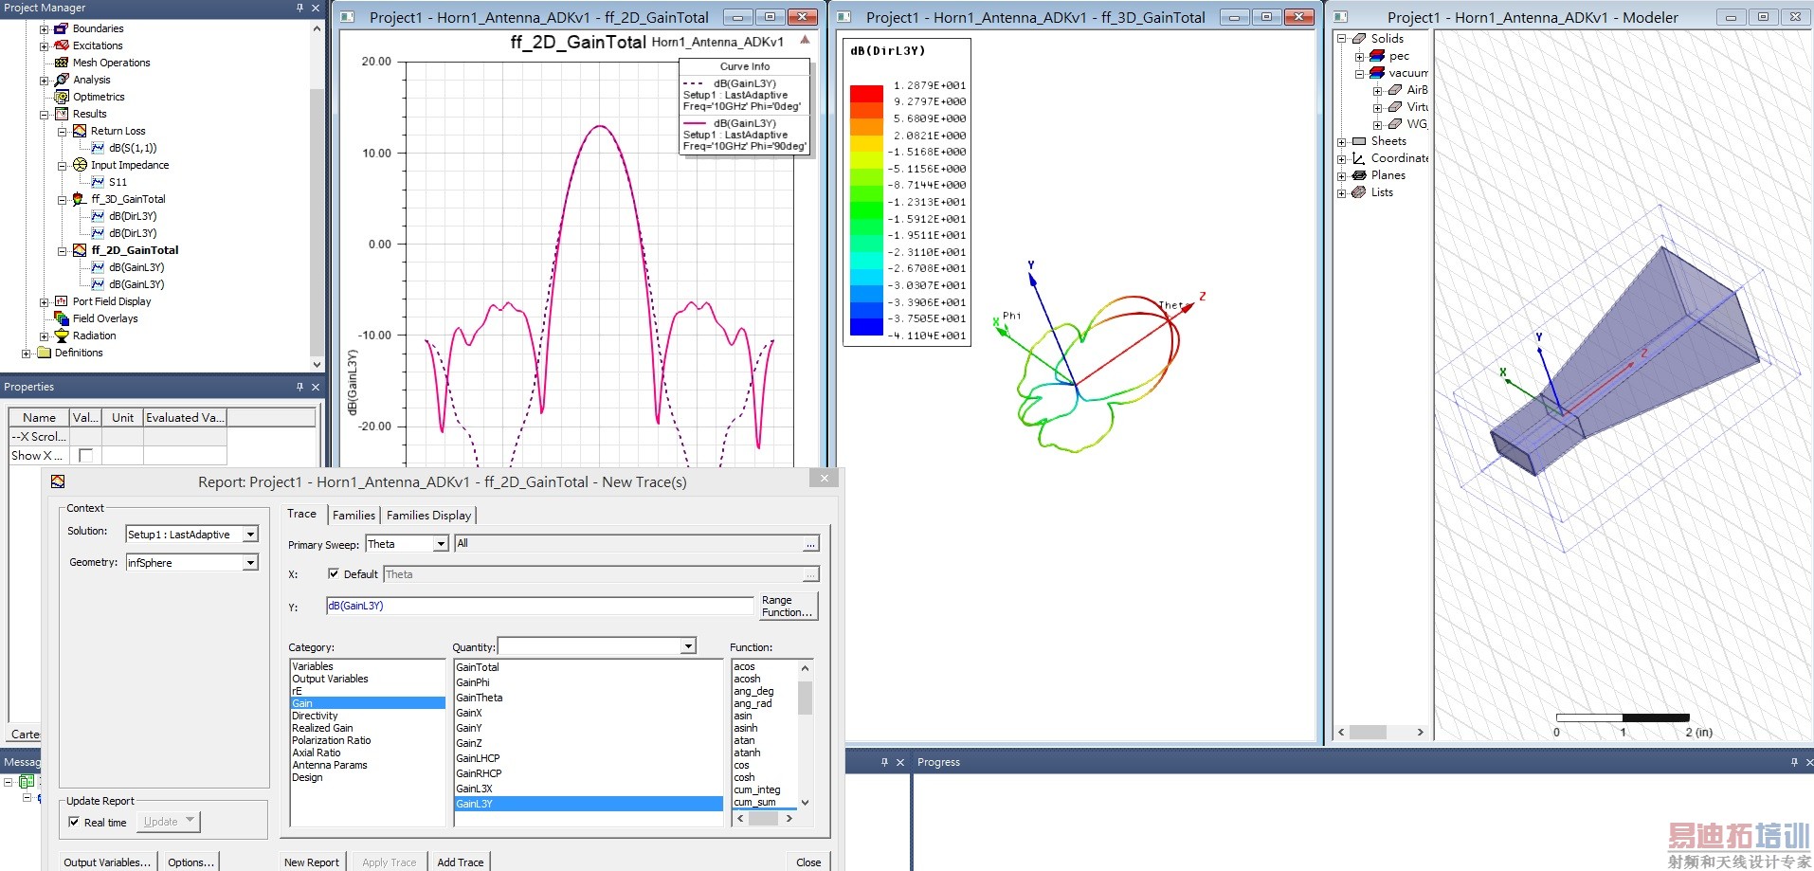1814x871 pixels.
Task: Click the Y expression input field
Action: coord(539,606)
